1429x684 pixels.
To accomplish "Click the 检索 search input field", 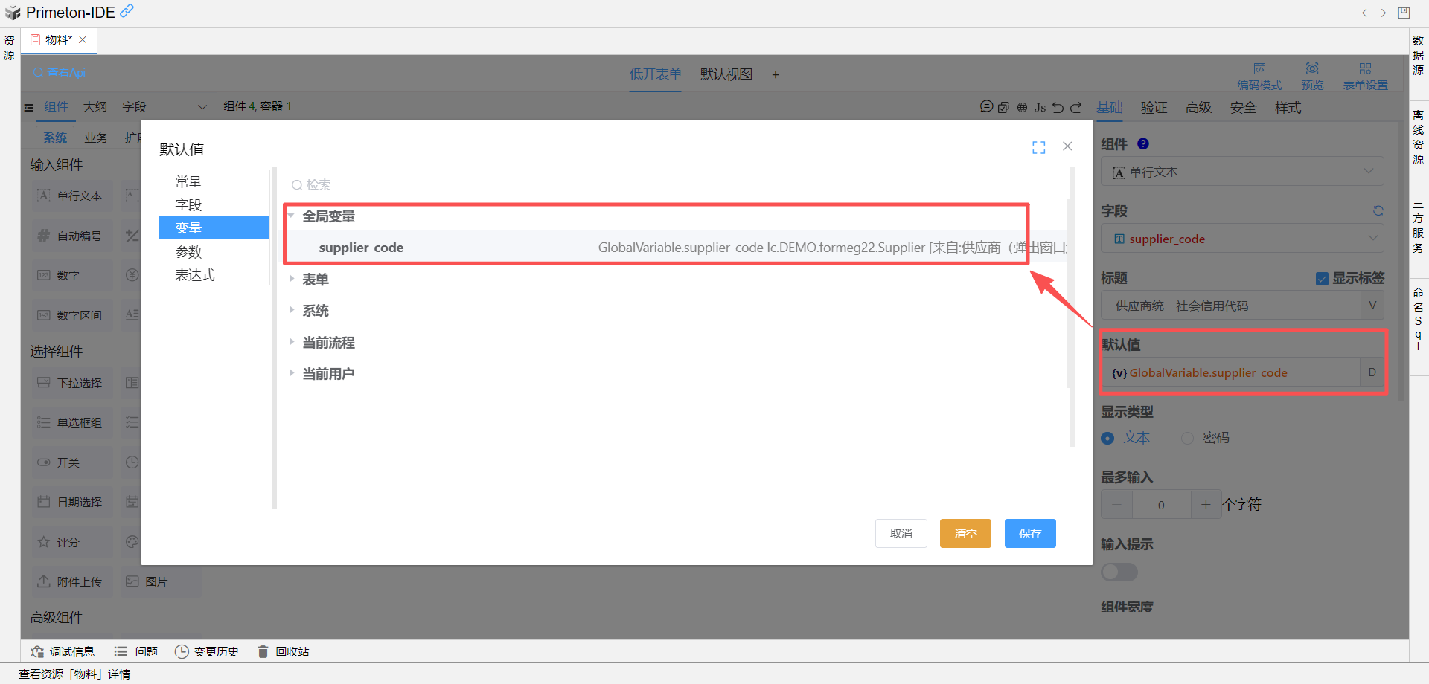I will tap(670, 184).
